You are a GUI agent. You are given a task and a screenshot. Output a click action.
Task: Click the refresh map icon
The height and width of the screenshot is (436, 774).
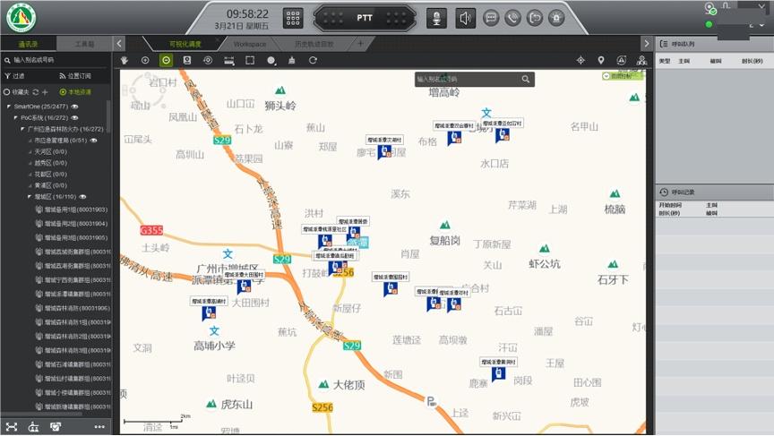tap(313, 60)
